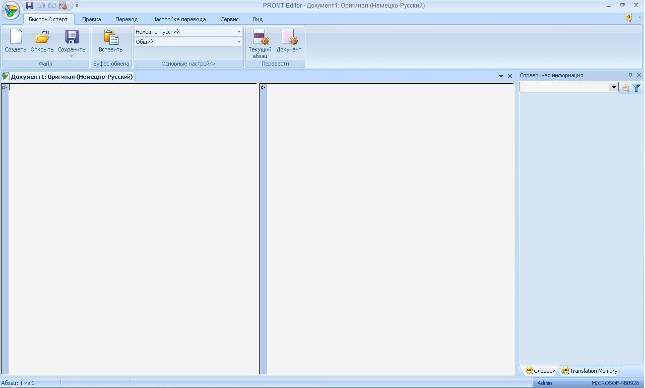645x388 pixels.
Task: Open the Translation Memory tab
Action: (x=590, y=371)
